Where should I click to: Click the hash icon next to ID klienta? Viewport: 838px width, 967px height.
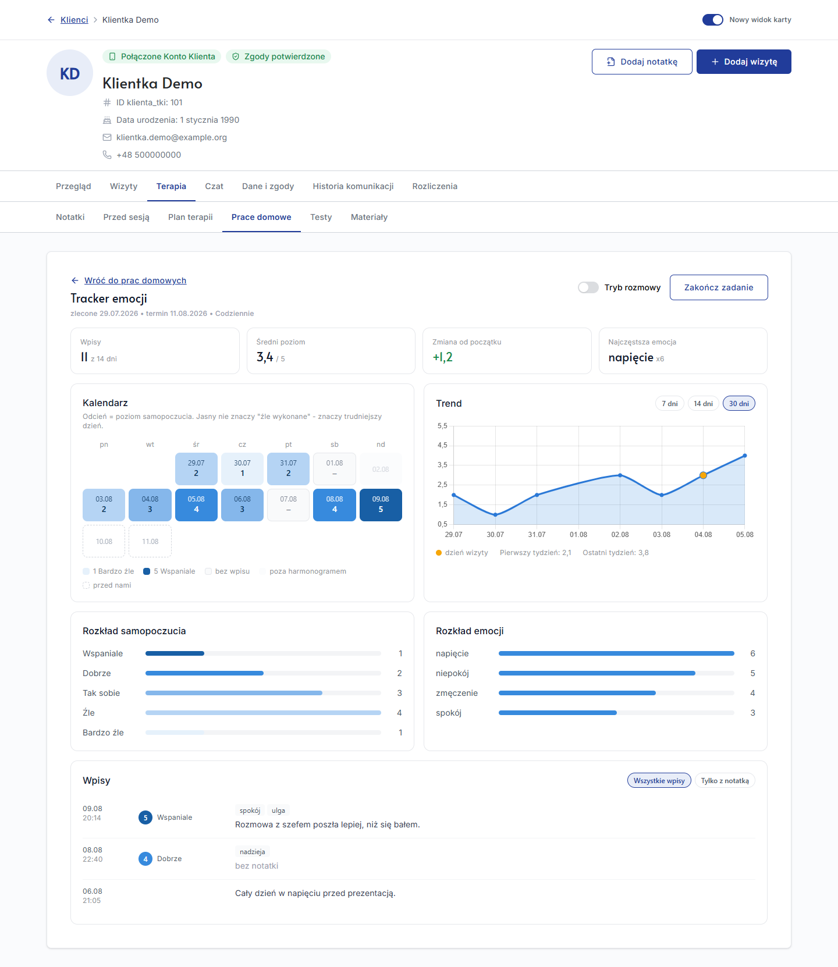pyautogui.click(x=107, y=102)
